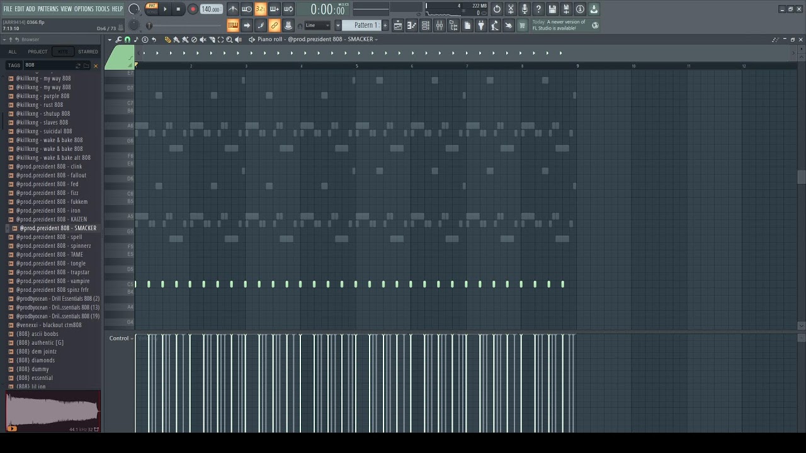Open the OPTIONS menu
The width and height of the screenshot is (806, 453).
click(84, 9)
